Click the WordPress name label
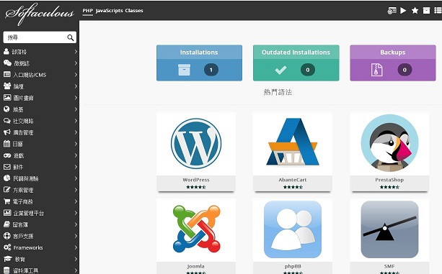 point(196,180)
